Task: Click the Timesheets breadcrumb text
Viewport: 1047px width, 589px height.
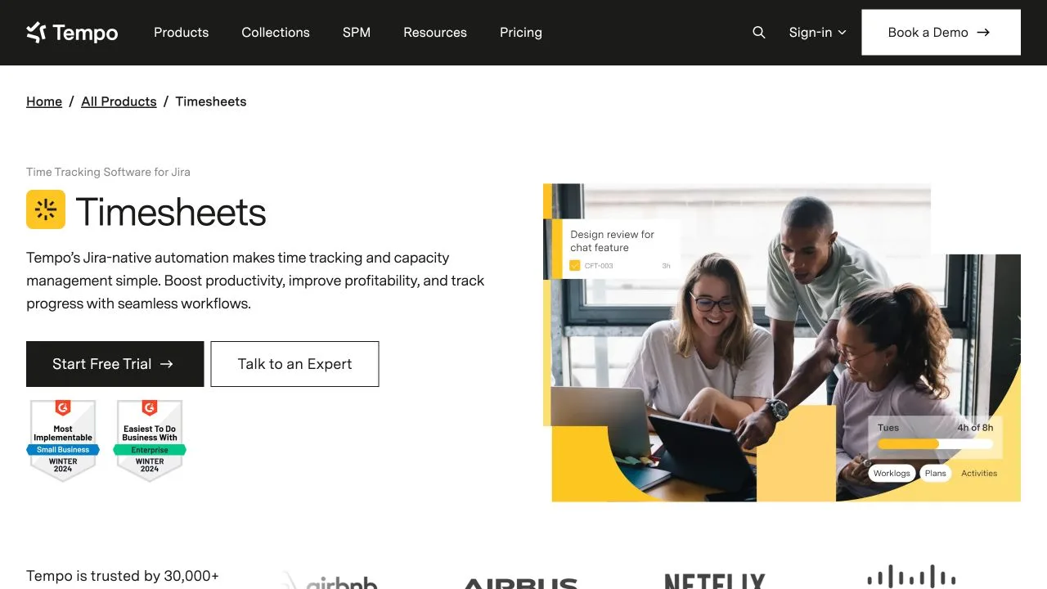Action: [x=211, y=101]
